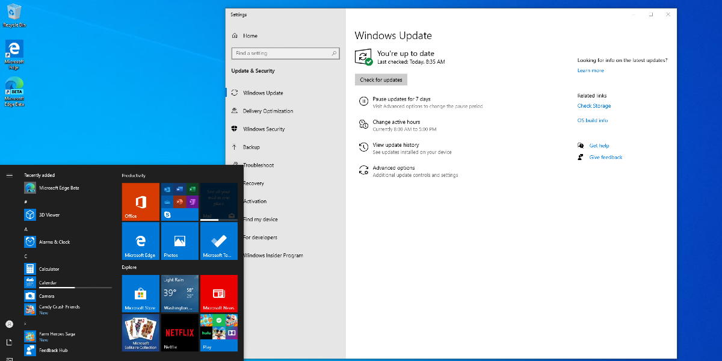This screenshot has width=722, height=361.
Task: Launch the Photos tile
Action: [179, 241]
